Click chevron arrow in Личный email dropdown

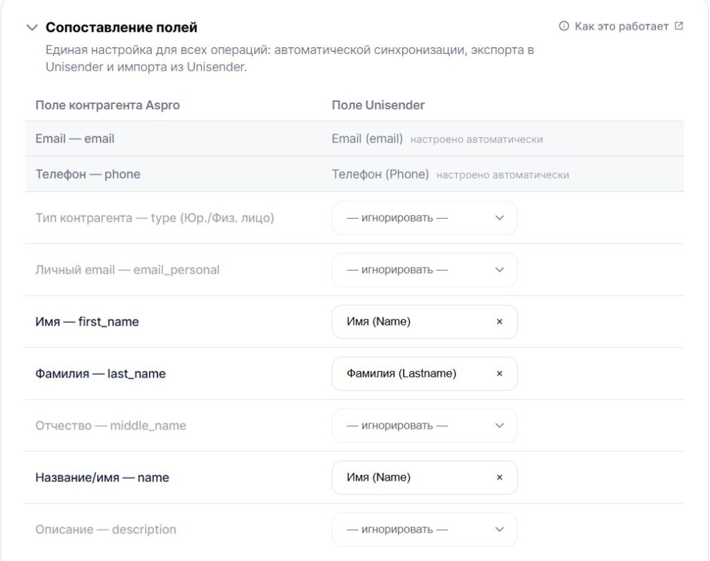pos(499,270)
